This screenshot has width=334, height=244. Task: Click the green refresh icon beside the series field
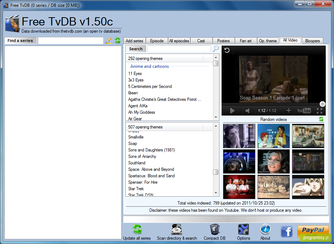117,40
